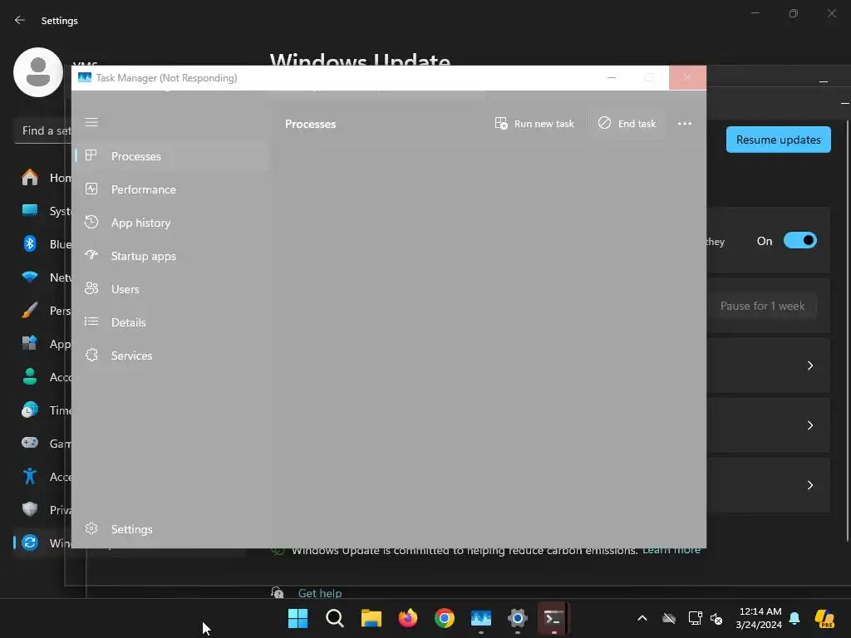The image size is (851, 638).
Task: Click the user account avatar in Settings
Action: pyautogui.click(x=38, y=72)
